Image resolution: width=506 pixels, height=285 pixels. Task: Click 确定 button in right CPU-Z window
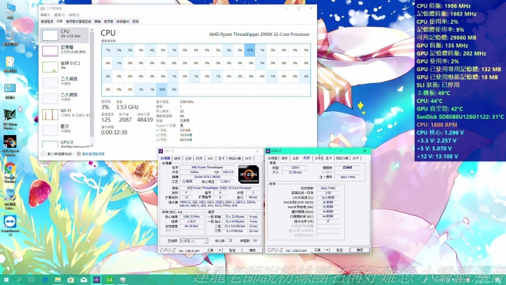(360, 250)
